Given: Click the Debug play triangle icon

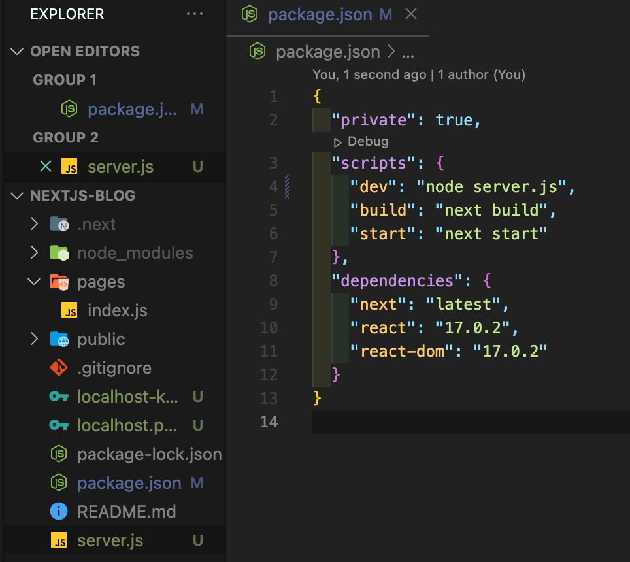Looking at the screenshot, I should click(337, 142).
